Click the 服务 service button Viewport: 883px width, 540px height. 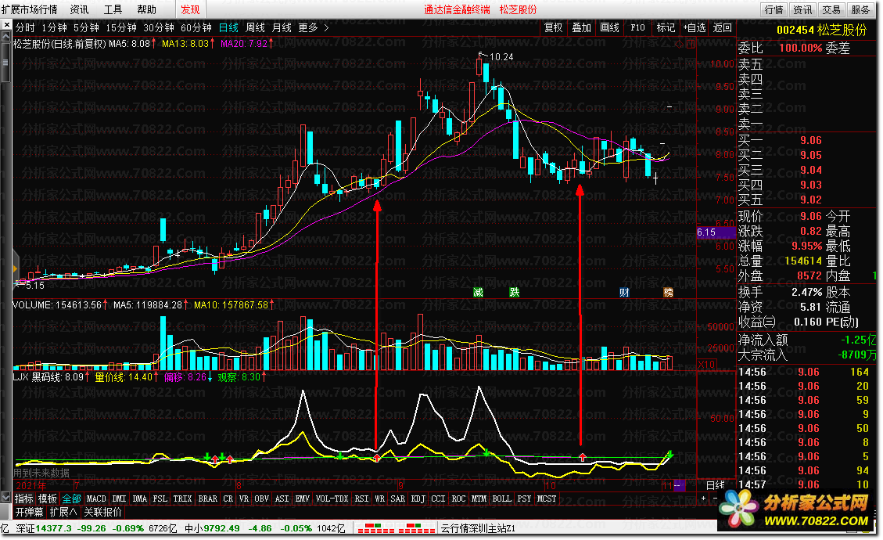coord(860,9)
